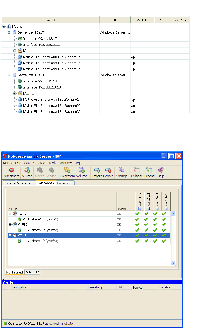The image size is (210, 328).
Task: Collapse the MXFS1 tree node
Action: 10,214
